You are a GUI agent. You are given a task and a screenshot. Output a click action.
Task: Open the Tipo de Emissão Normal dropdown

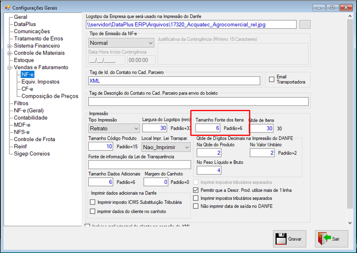click(121, 43)
